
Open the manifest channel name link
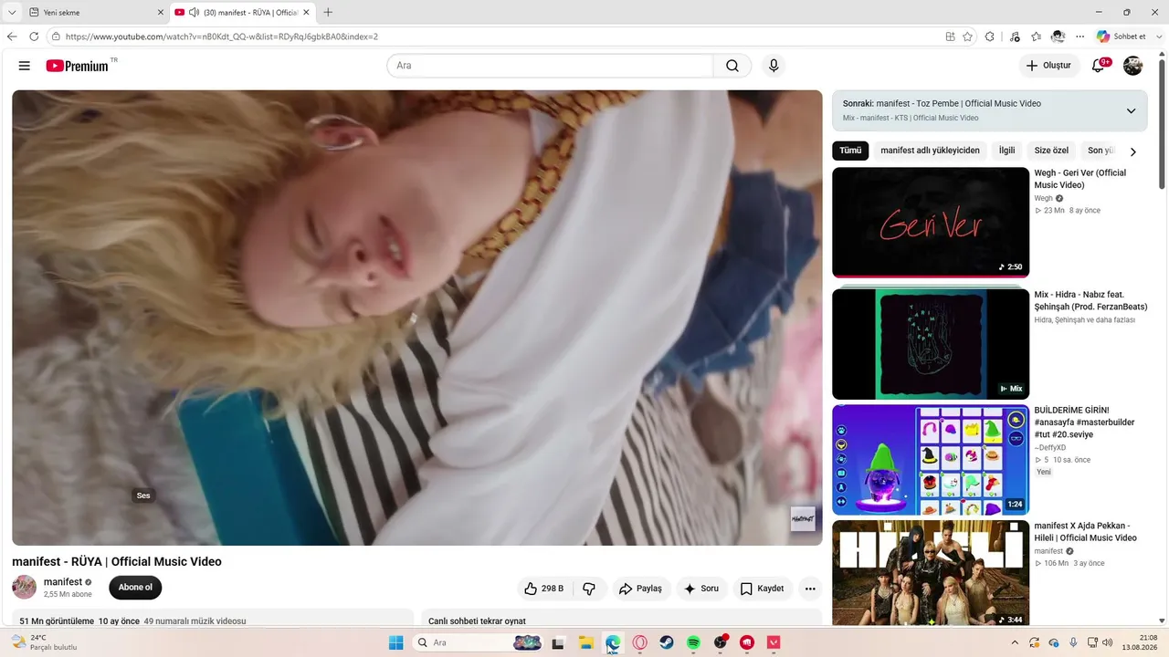point(63,582)
